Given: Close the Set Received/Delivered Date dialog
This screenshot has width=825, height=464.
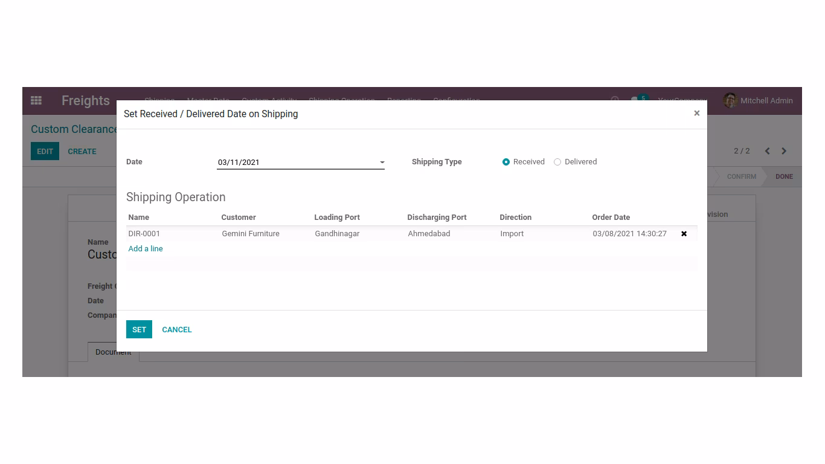Looking at the screenshot, I should (x=696, y=113).
